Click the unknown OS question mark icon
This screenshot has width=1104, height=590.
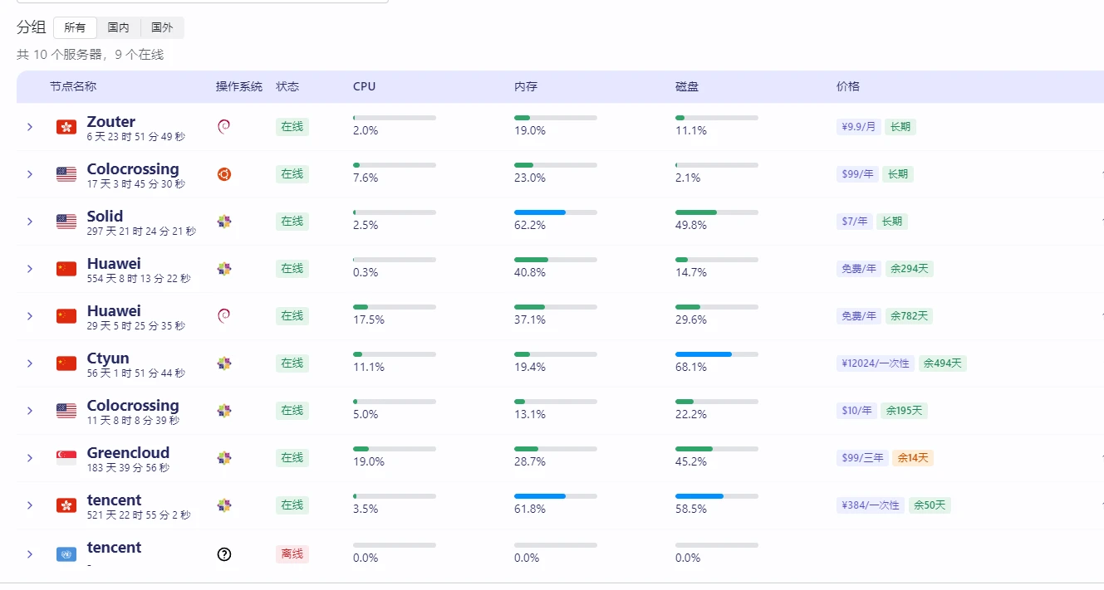coord(223,553)
